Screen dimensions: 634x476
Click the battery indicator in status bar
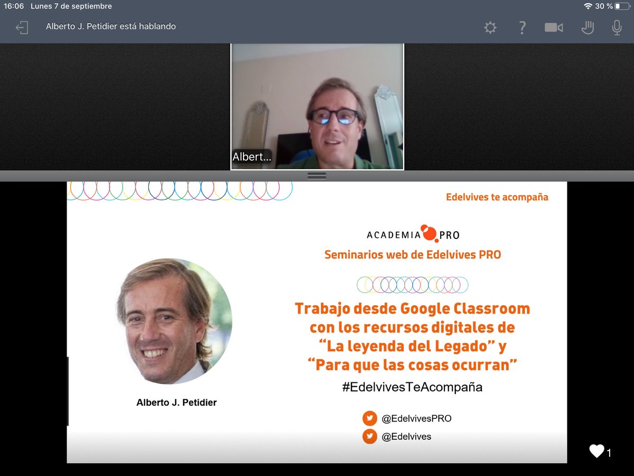coord(621,6)
